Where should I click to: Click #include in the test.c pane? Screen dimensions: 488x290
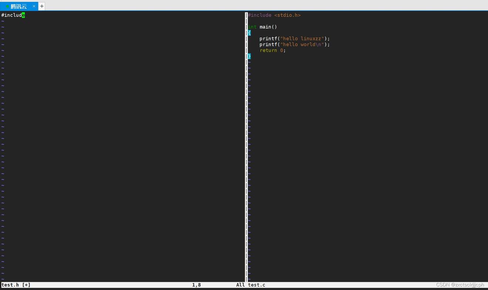[x=260, y=15]
